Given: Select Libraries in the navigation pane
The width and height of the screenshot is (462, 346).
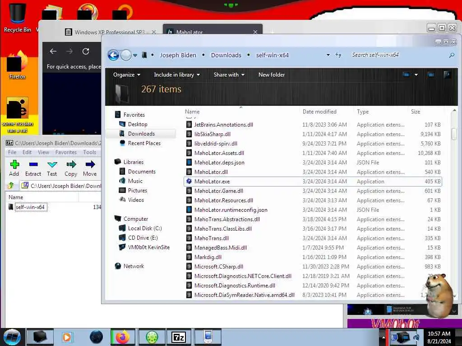Looking at the screenshot, I should click(x=133, y=162).
